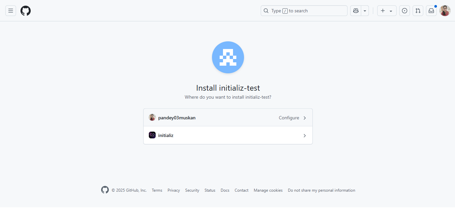Image resolution: width=455 pixels, height=210 pixels.
Task: Open the hamburger navigation menu
Action: pyautogui.click(x=11, y=11)
